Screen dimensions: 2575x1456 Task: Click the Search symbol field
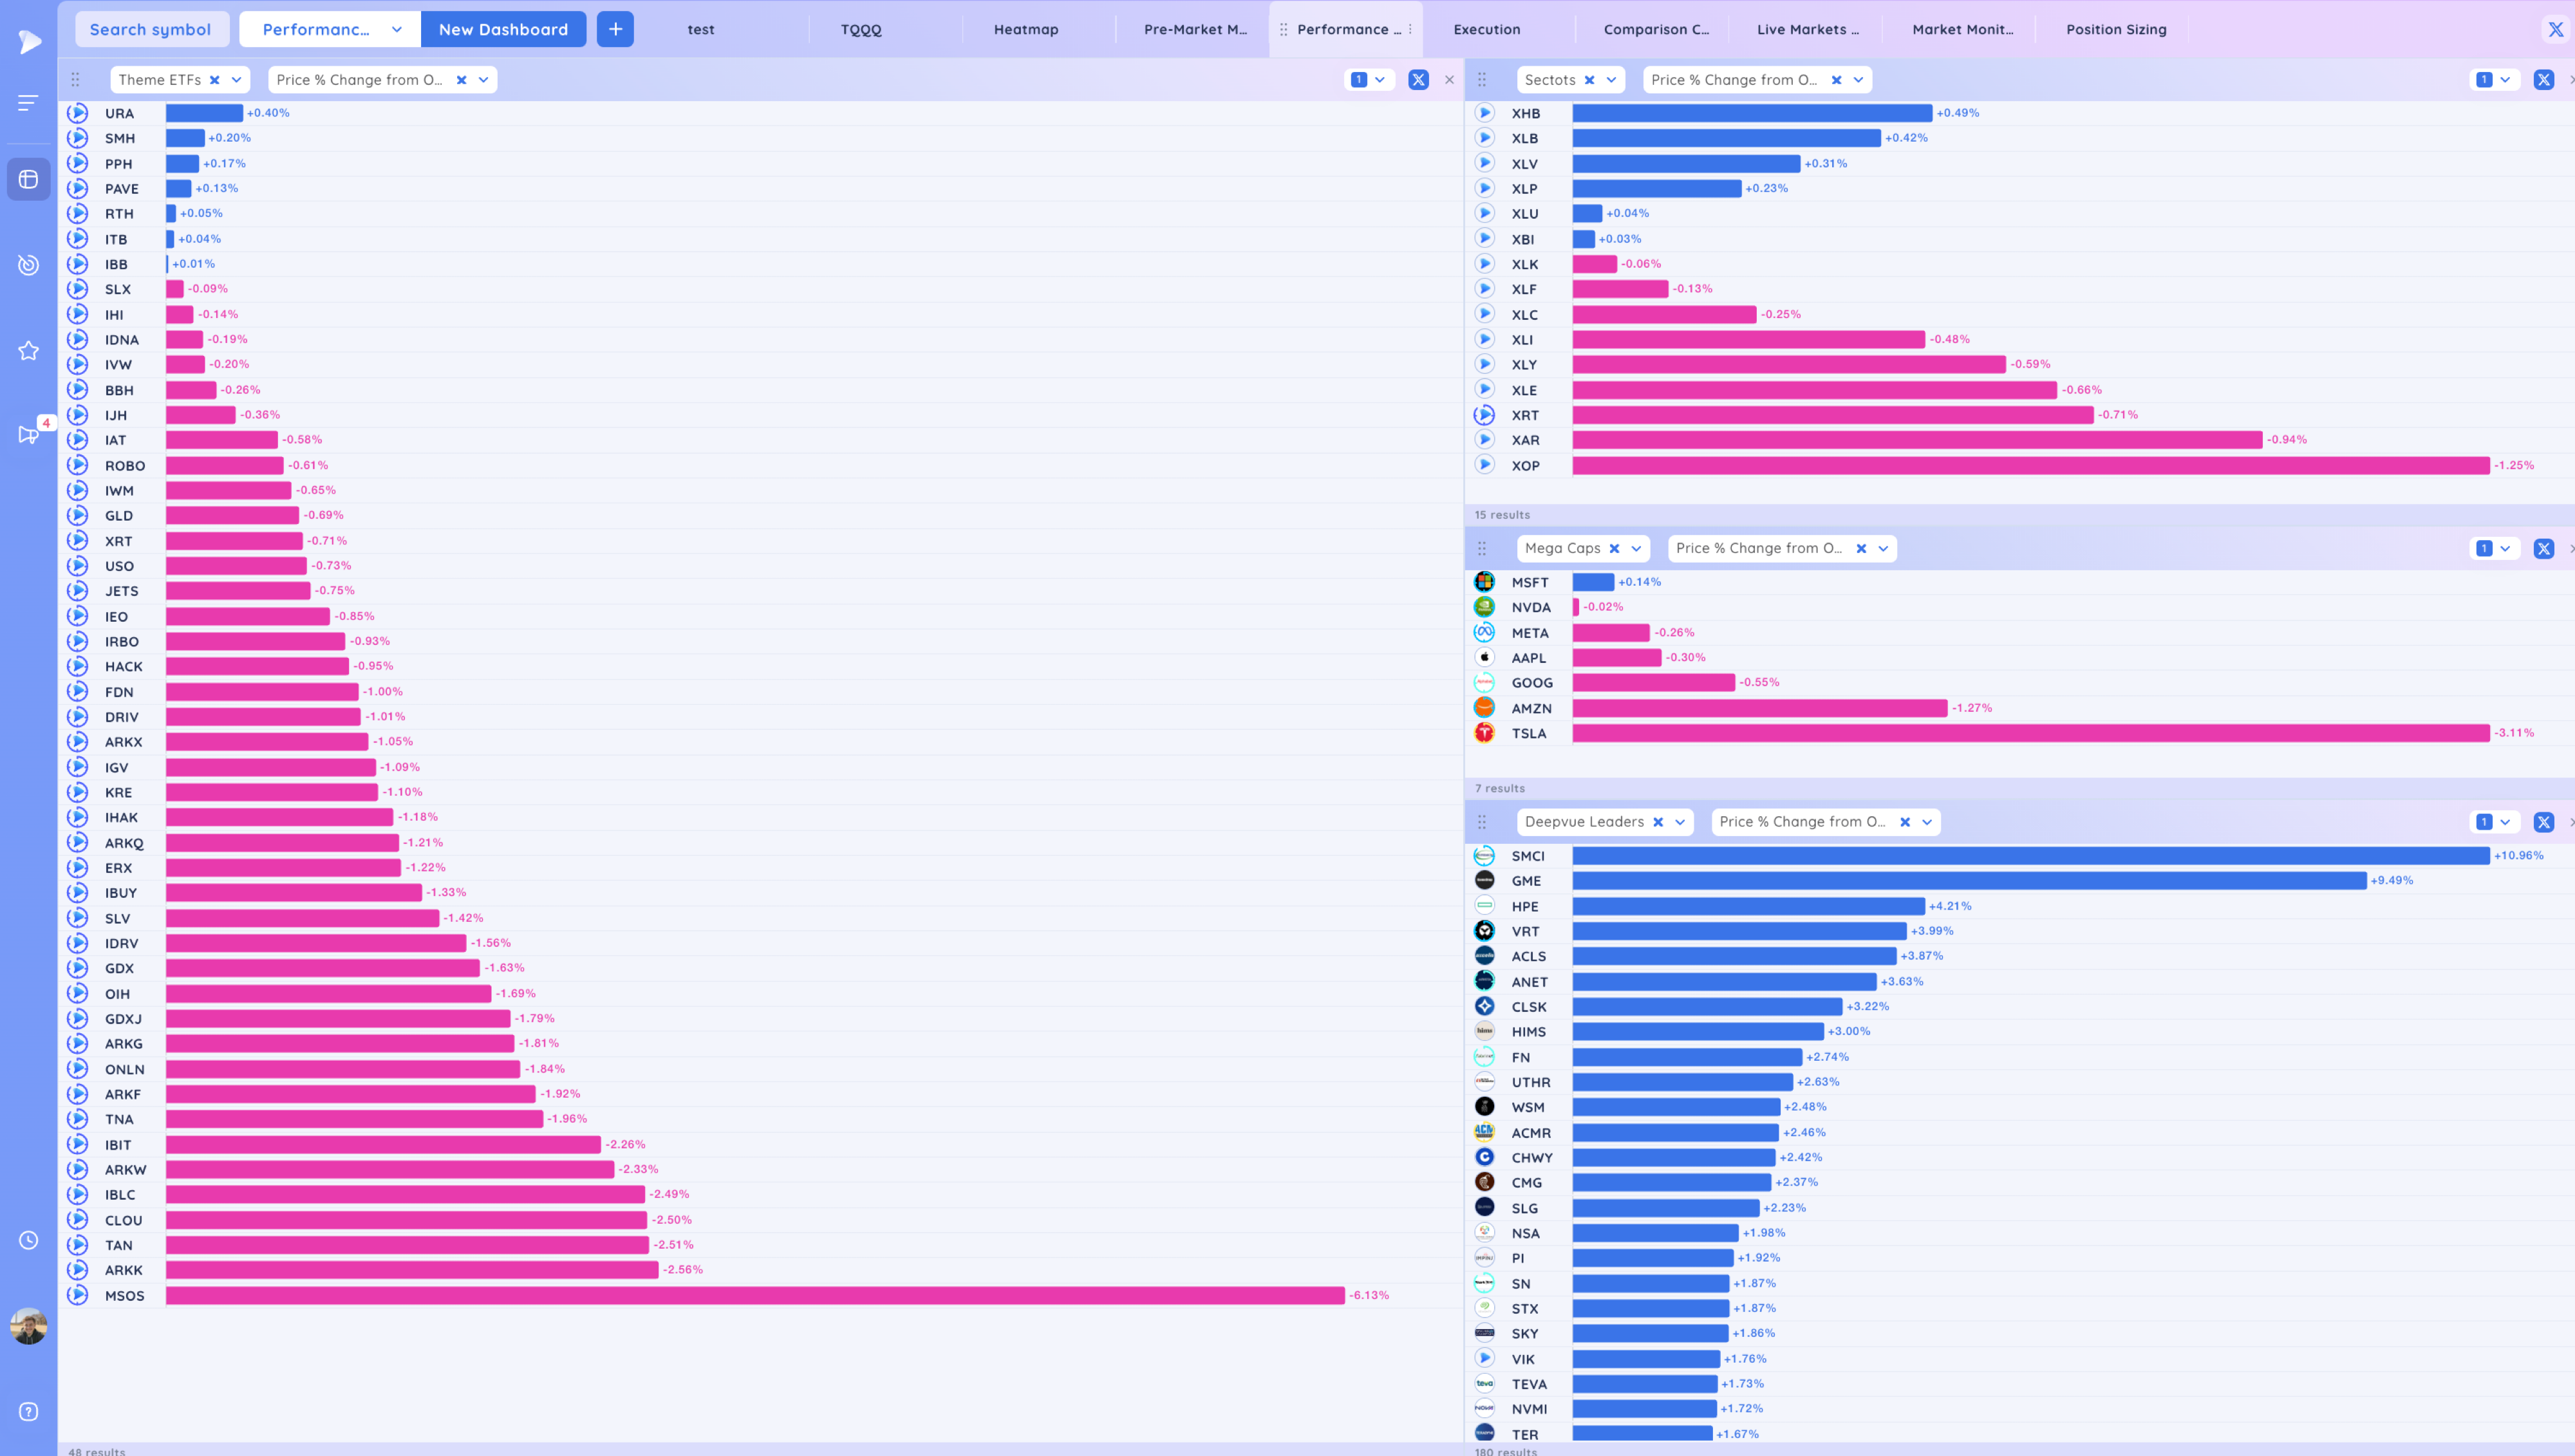click(x=151, y=29)
